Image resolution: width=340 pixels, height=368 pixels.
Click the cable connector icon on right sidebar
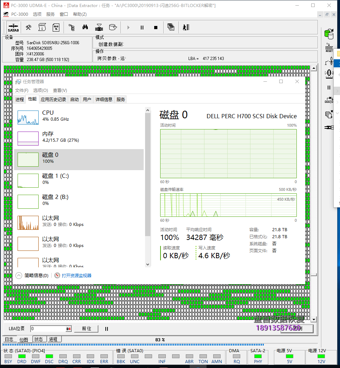pos(329,127)
